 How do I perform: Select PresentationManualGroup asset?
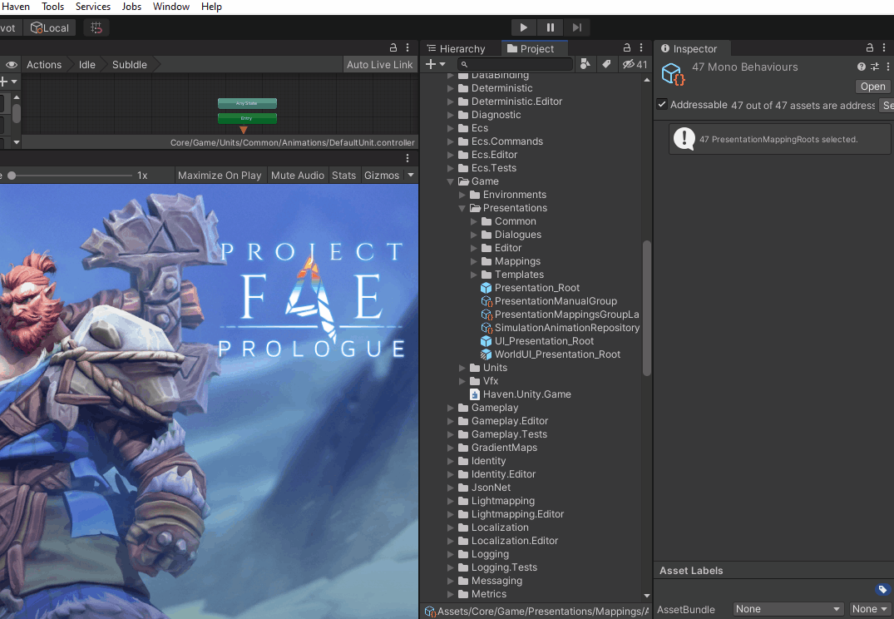coord(549,301)
